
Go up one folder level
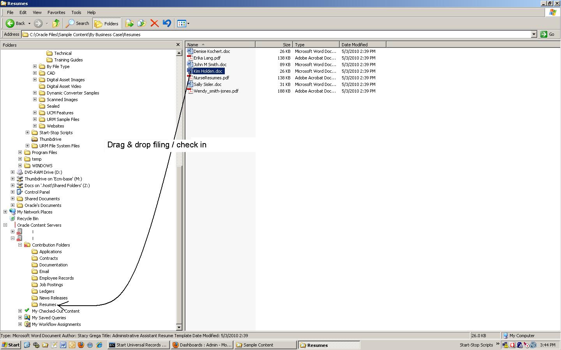pyautogui.click(x=56, y=23)
